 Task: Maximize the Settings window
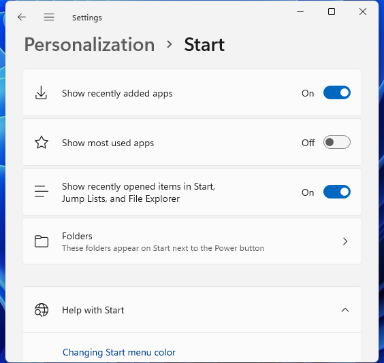tap(332, 12)
